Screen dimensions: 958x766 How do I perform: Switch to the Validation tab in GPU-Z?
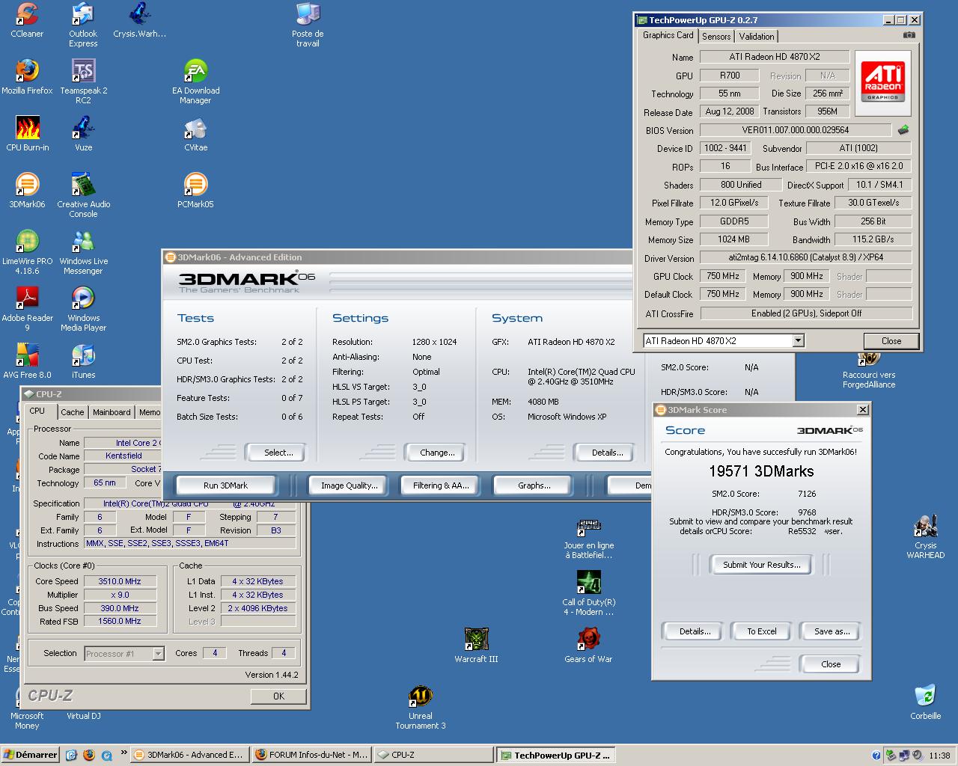coord(757,37)
